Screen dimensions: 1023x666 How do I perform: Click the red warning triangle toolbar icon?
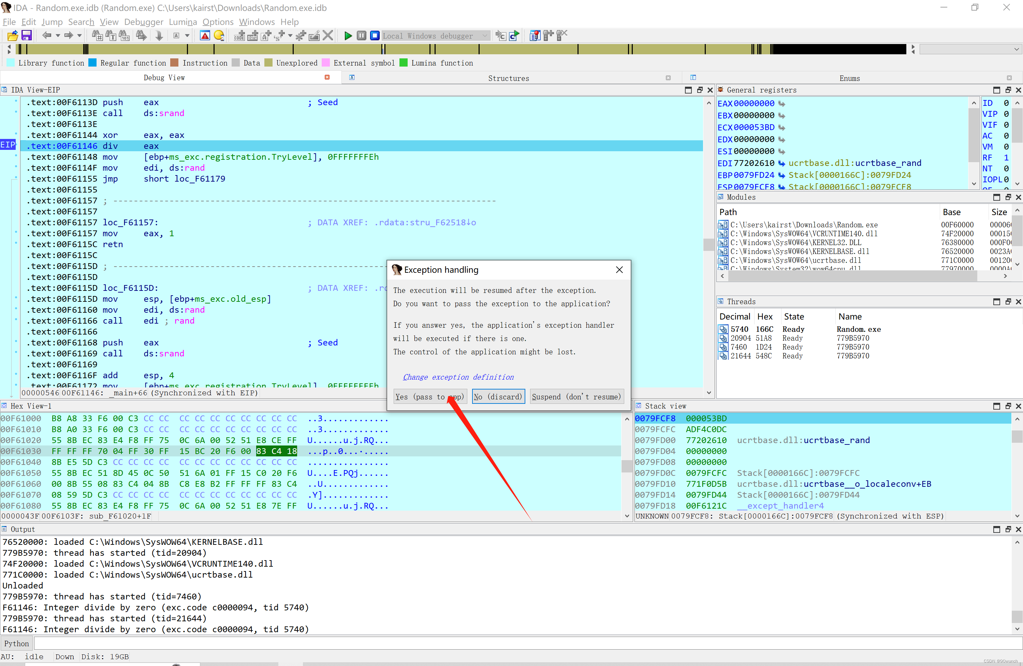click(x=205, y=36)
